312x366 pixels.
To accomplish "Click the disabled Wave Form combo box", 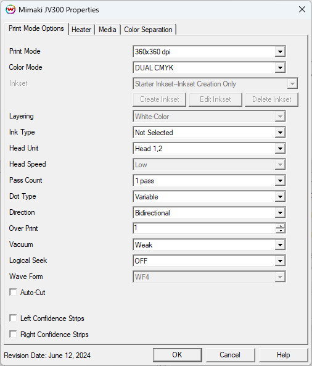I will click(x=209, y=277).
